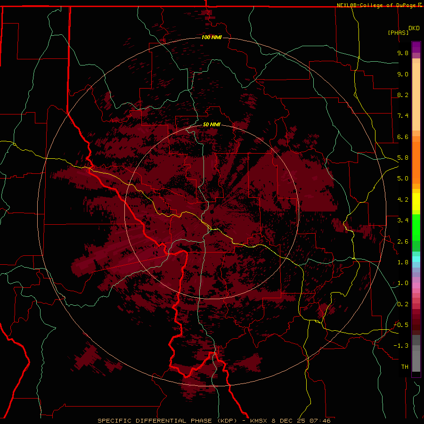Image resolution: width=424 pixels, height=424 pixels.
Task: Click the 2.6 scale value
Action: point(403,242)
